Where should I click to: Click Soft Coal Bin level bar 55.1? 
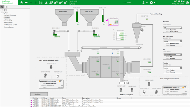tap(103, 16)
